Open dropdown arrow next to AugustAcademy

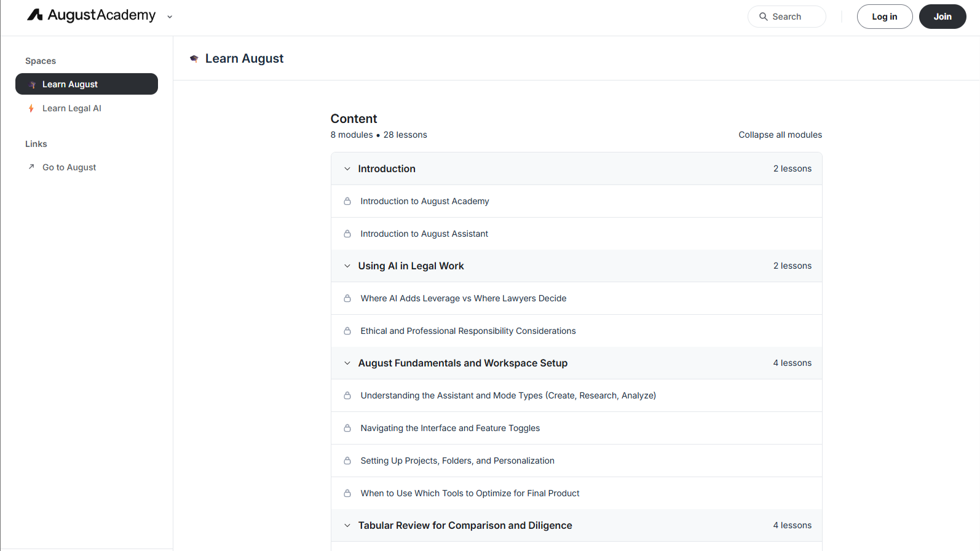coord(170,17)
